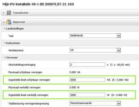Open the Tijdsbesturing vermogensbegrenzing dropdown
139x107 pixels.
point(95,103)
